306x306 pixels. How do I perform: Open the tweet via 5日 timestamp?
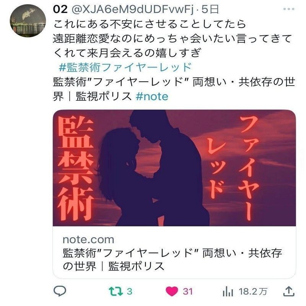210,9
